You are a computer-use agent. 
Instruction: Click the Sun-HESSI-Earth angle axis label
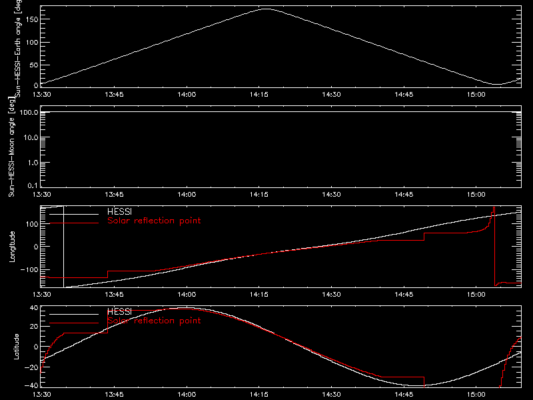18,48
